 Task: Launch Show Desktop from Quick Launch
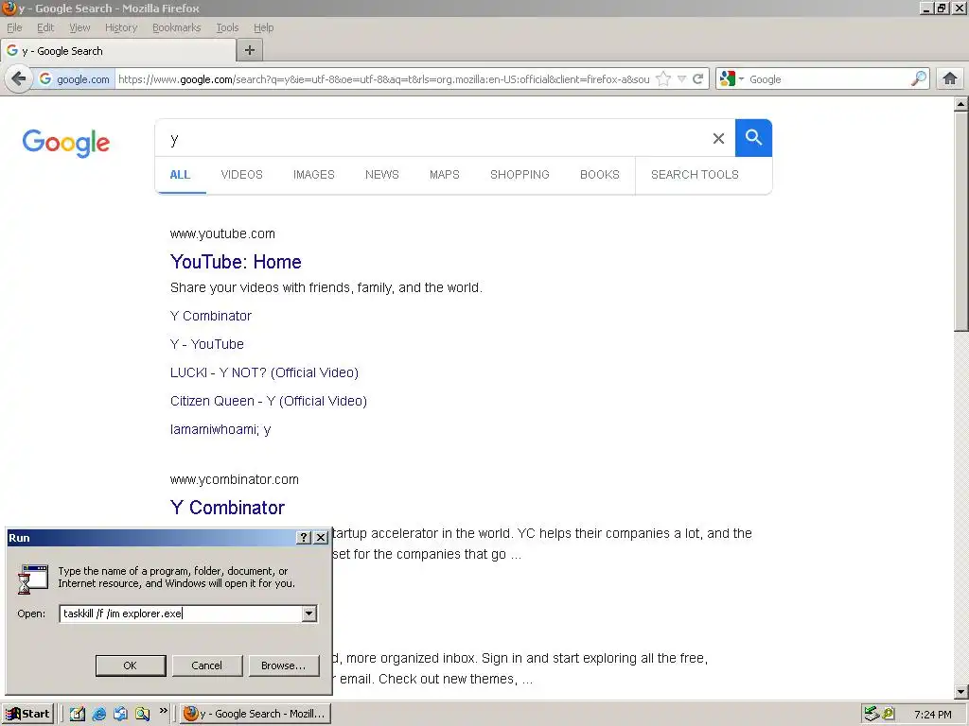point(77,714)
